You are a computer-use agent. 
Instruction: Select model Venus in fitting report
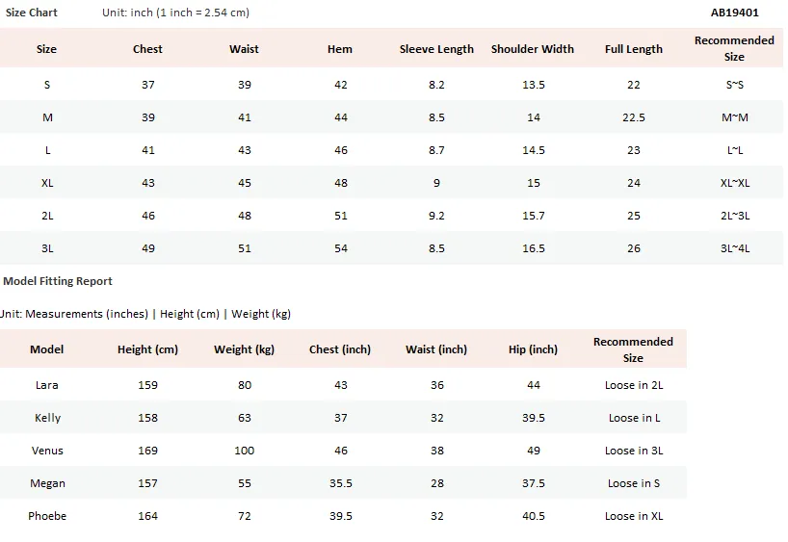pos(47,451)
